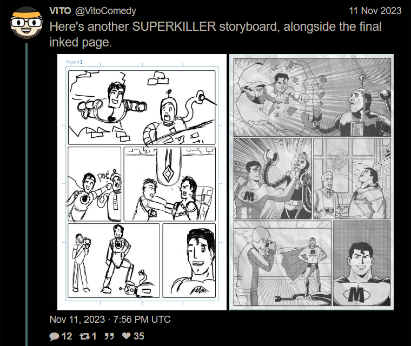
Task: Click the reply count 12
Action: (67, 336)
